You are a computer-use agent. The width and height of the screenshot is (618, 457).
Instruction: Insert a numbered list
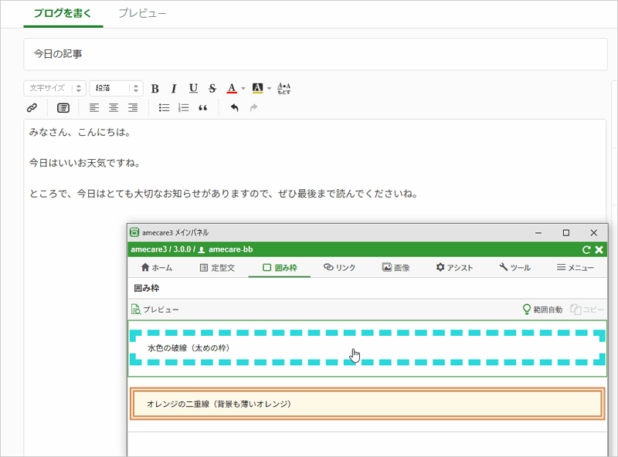pos(183,108)
